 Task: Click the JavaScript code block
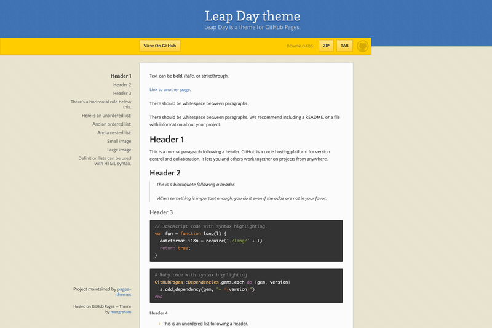tap(246, 241)
